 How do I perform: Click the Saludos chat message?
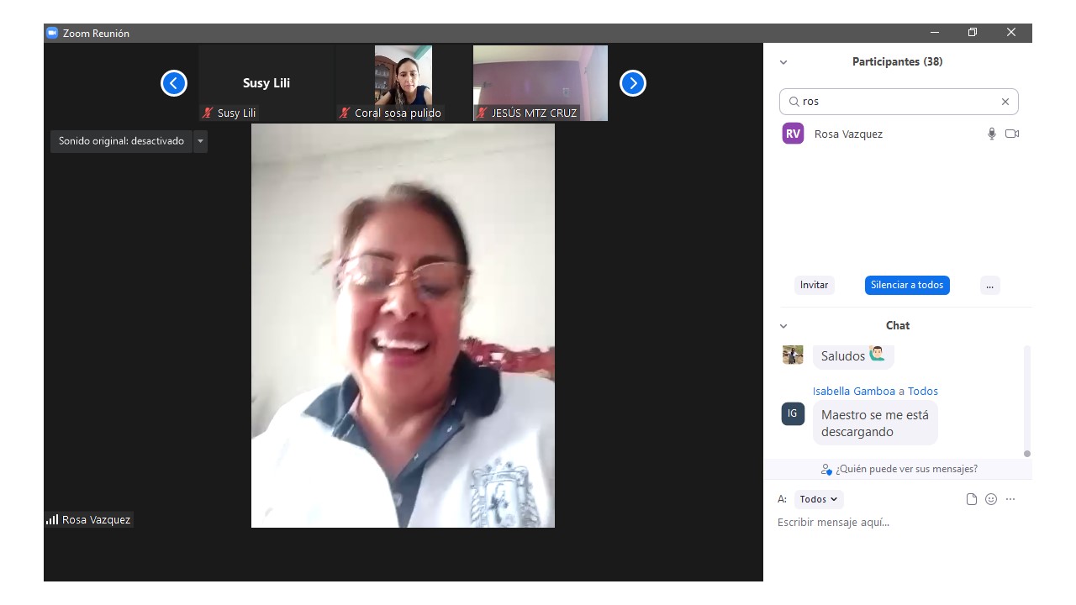(853, 356)
